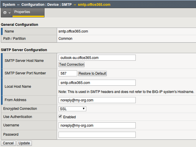The width and height of the screenshot is (196, 147).
Task: Click Restore to Default button
Action: tap(92, 73)
